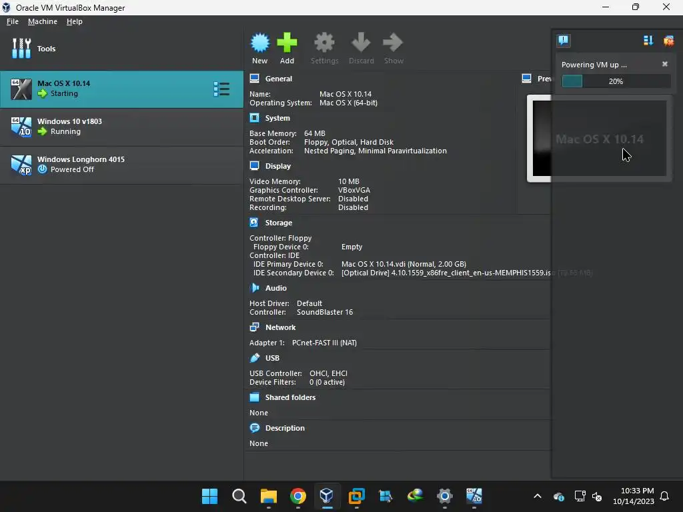Open the Machine menu
The width and height of the screenshot is (683, 512).
pyautogui.click(x=42, y=21)
